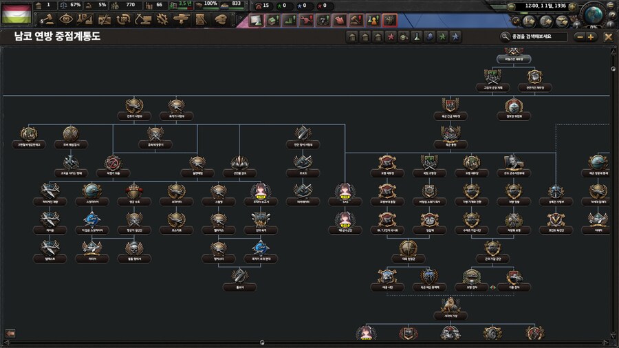The height and width of the screenshot is (348, 619).
Task: Zoom in focus tree with plus button
Action: [591, 36]
